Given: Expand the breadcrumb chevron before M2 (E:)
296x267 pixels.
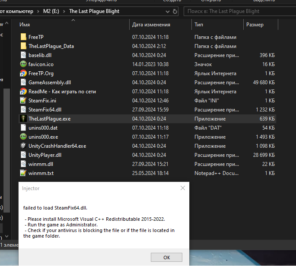Looking at the screenshot, I should 38,12.
